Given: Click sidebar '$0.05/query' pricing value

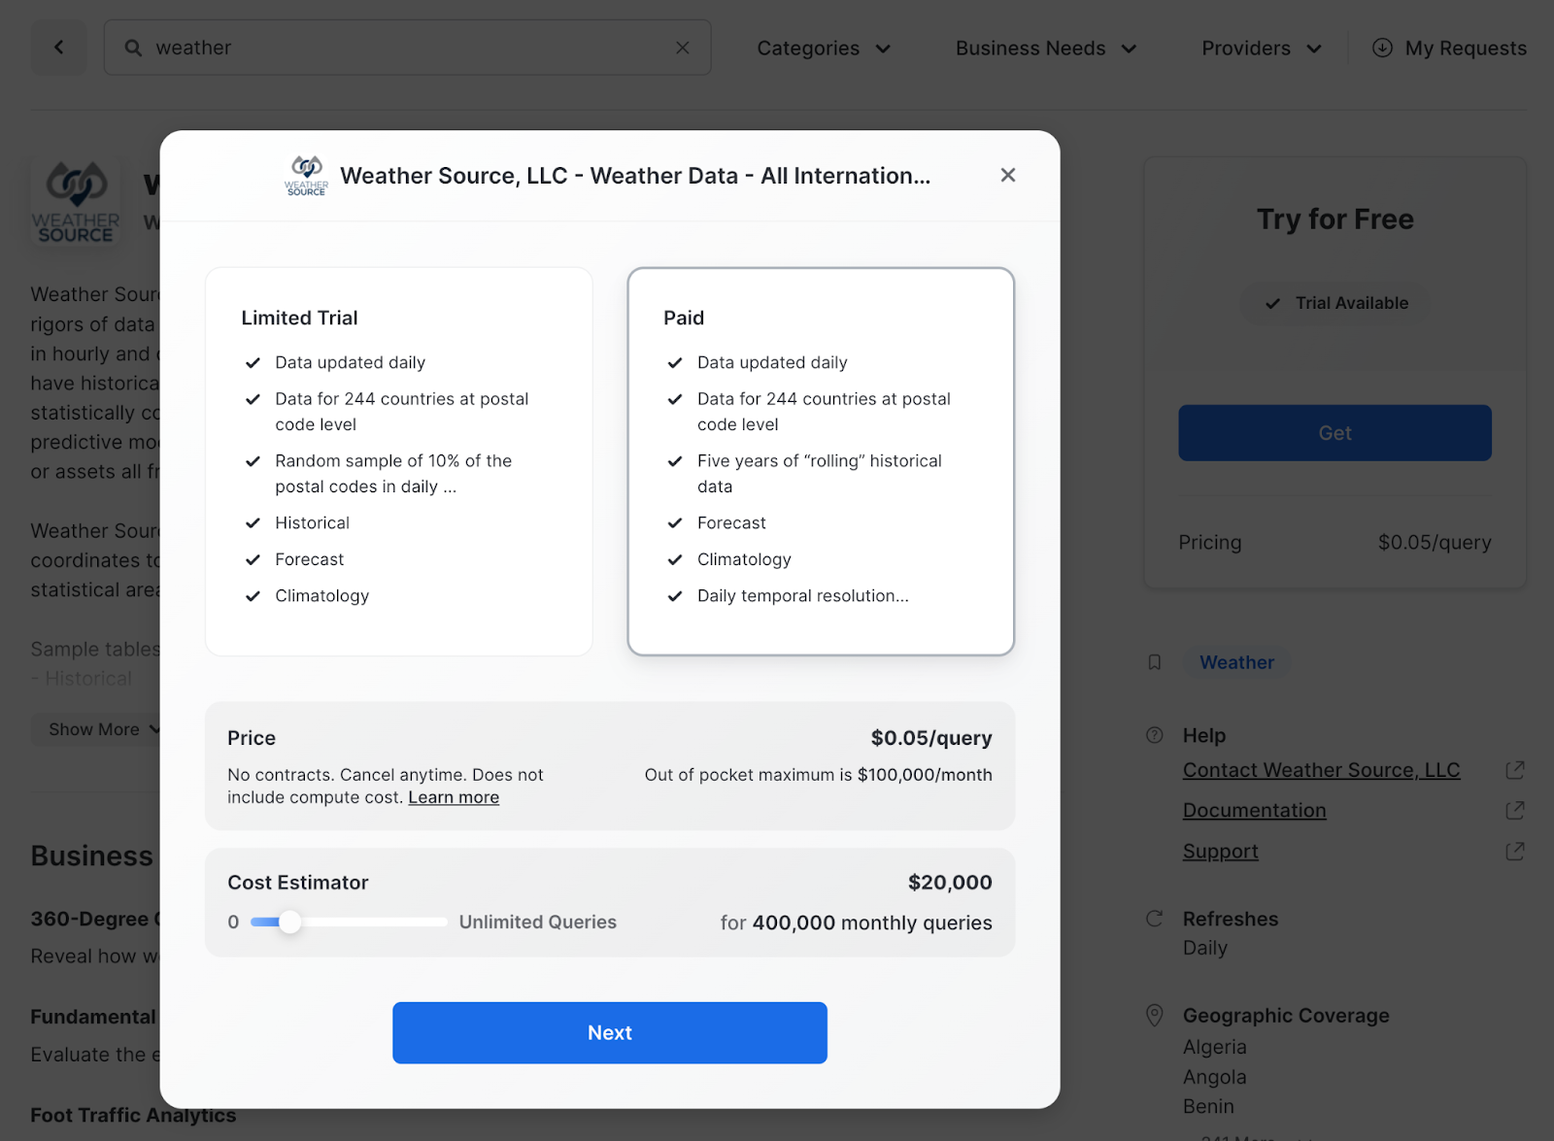Looking at the screenshot, I should pos(1435,543).
